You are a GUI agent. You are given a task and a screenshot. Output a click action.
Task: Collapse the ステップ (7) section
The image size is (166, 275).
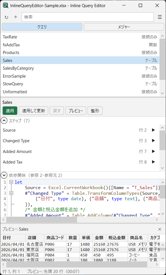click(x=4, y=121)
